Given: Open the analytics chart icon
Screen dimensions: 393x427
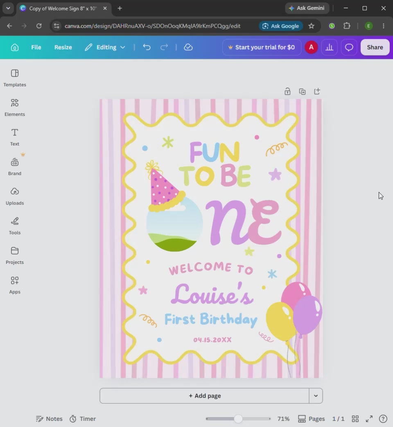Looking at the screenshot, I should pyautogui.click(x=329, y=47).
